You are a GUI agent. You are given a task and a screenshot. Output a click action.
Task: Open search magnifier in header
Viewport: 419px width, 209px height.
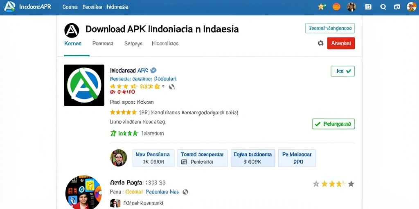[x=383, y=7]
